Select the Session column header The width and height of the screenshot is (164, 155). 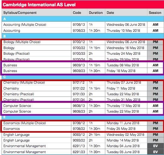pyautogui.click(x=155, y=13)
